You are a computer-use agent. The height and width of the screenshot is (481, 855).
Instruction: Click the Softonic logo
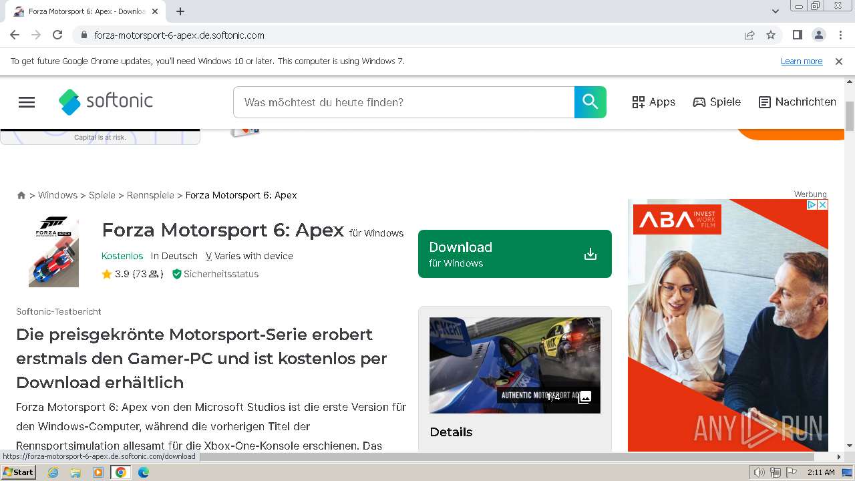106,102
